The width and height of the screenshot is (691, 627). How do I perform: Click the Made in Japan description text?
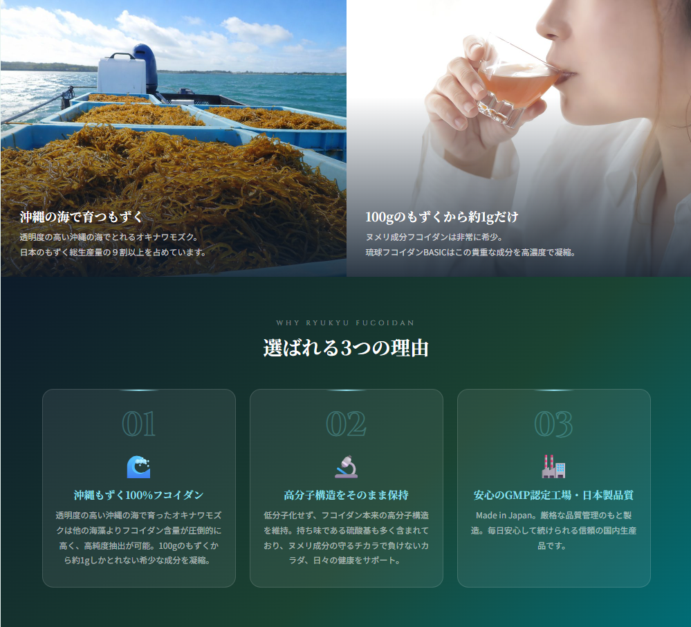(x=553, y=530)
